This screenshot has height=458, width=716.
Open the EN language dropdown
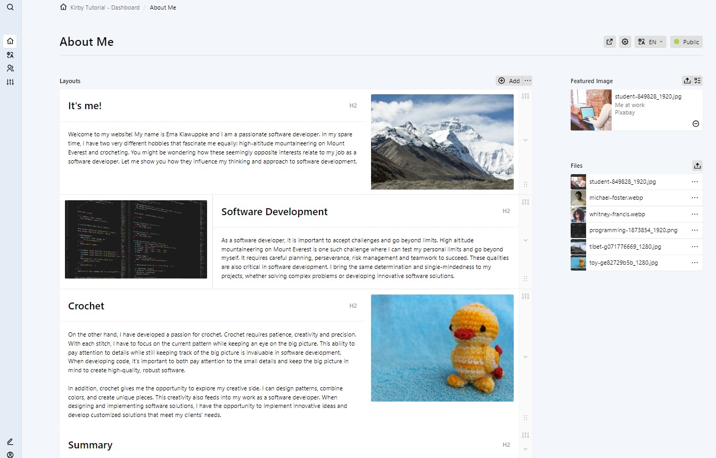pyautogui.click(x=651, y=42)
